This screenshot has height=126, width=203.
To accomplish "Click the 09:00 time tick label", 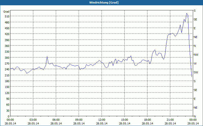I will tap(79, 120).
